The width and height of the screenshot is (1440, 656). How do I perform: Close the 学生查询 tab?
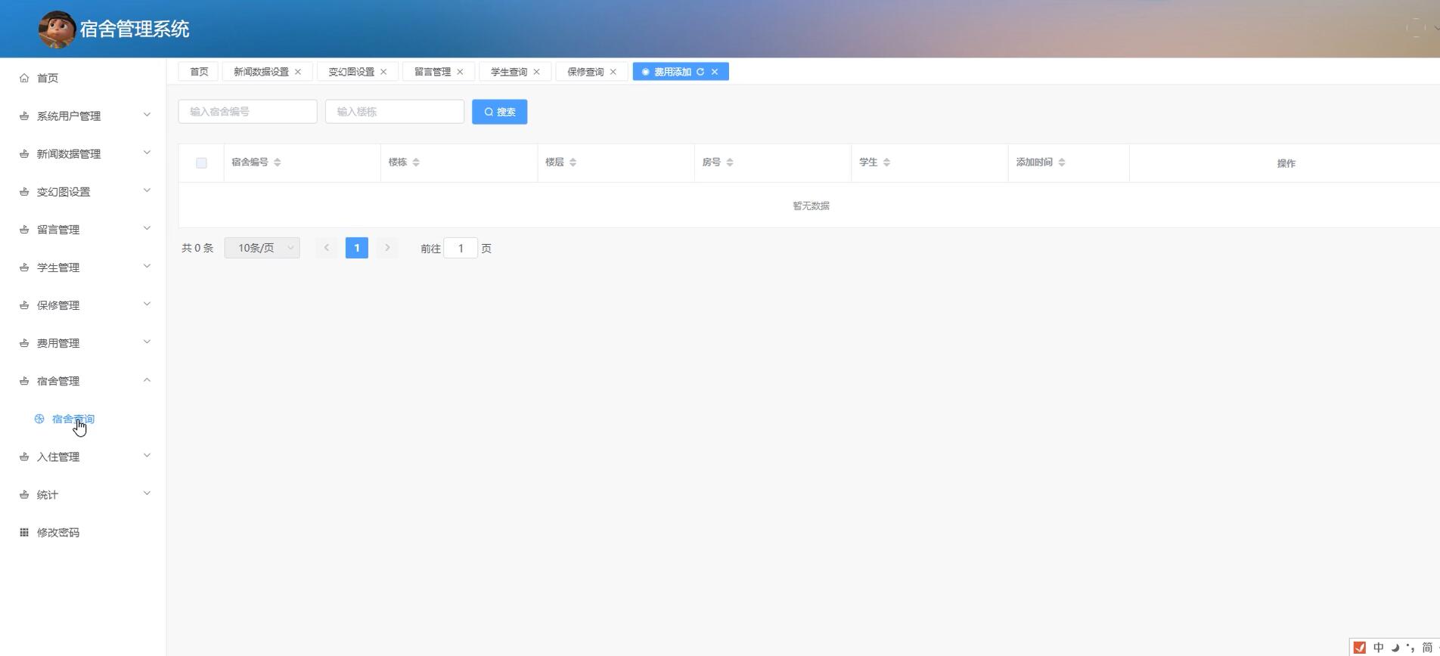pos(537,72)
